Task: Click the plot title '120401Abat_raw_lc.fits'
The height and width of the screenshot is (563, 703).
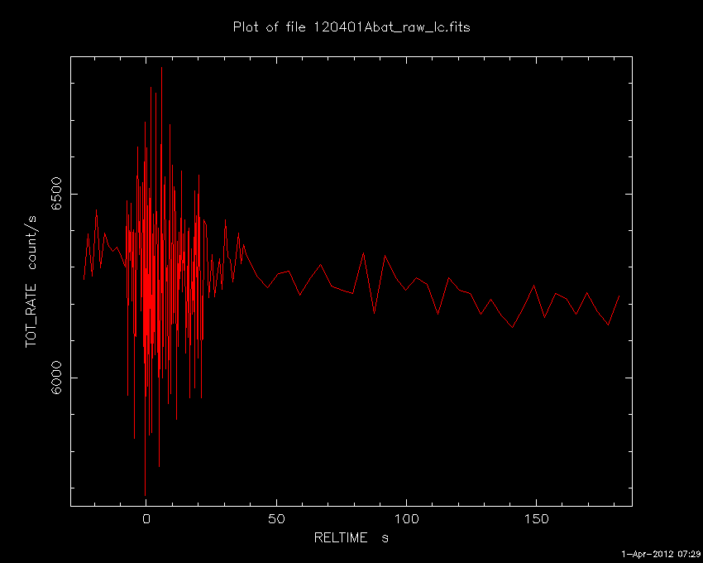Action: point(392,27)
